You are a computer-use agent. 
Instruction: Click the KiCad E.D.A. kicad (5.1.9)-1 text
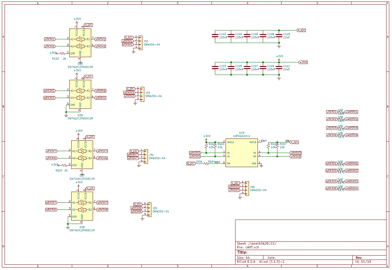click(x=261, y=262)
